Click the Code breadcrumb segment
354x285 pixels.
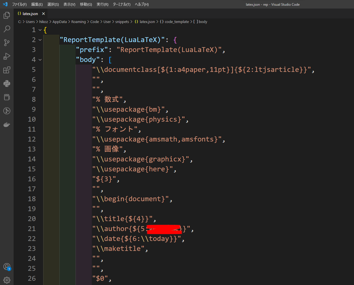(x=95, y=22)
